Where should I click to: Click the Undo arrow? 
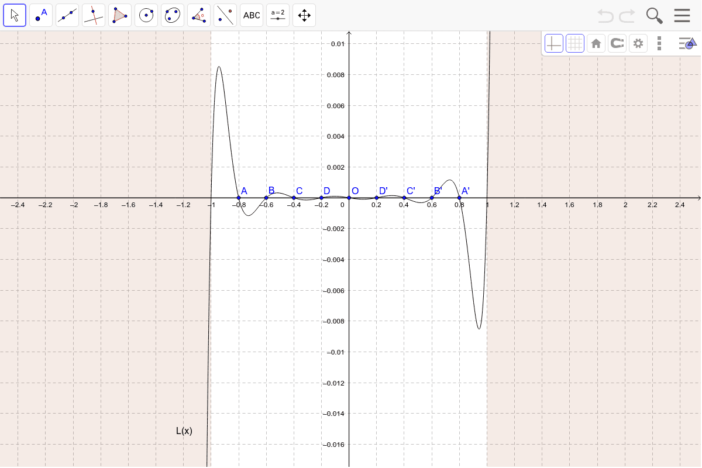coord(605,16)
